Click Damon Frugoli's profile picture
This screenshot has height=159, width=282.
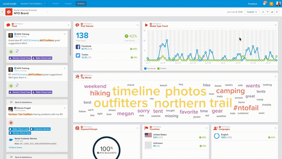[x=11, y=109]
